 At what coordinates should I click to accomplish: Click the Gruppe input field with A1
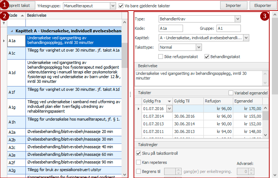(x=229, y=28)
